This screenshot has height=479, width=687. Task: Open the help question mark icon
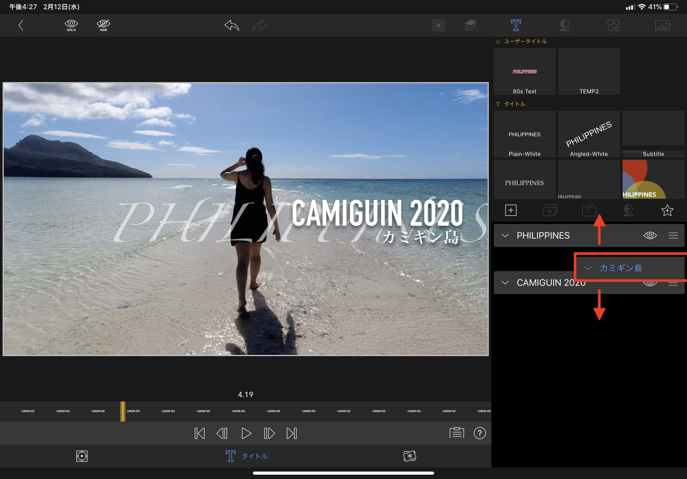click(x=480, y=433)
